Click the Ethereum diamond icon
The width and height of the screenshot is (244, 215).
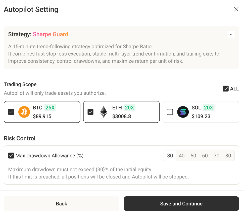104,112
